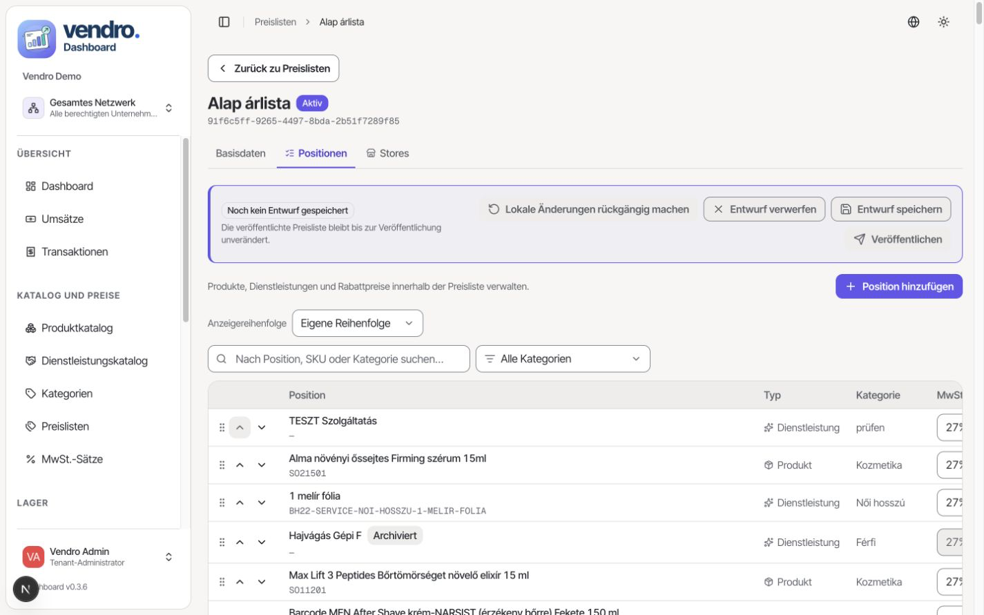Screen dimensions: 984x615
Task: Go to Umsätze in the sidebar
Action: [98, 219]
